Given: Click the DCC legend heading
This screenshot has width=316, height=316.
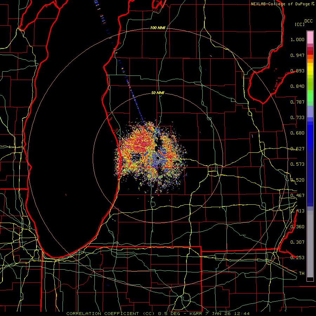Looking at the screenshot, I should tap(309, 21).
